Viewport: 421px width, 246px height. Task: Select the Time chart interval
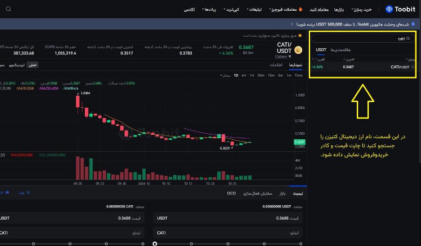[299, 76]
